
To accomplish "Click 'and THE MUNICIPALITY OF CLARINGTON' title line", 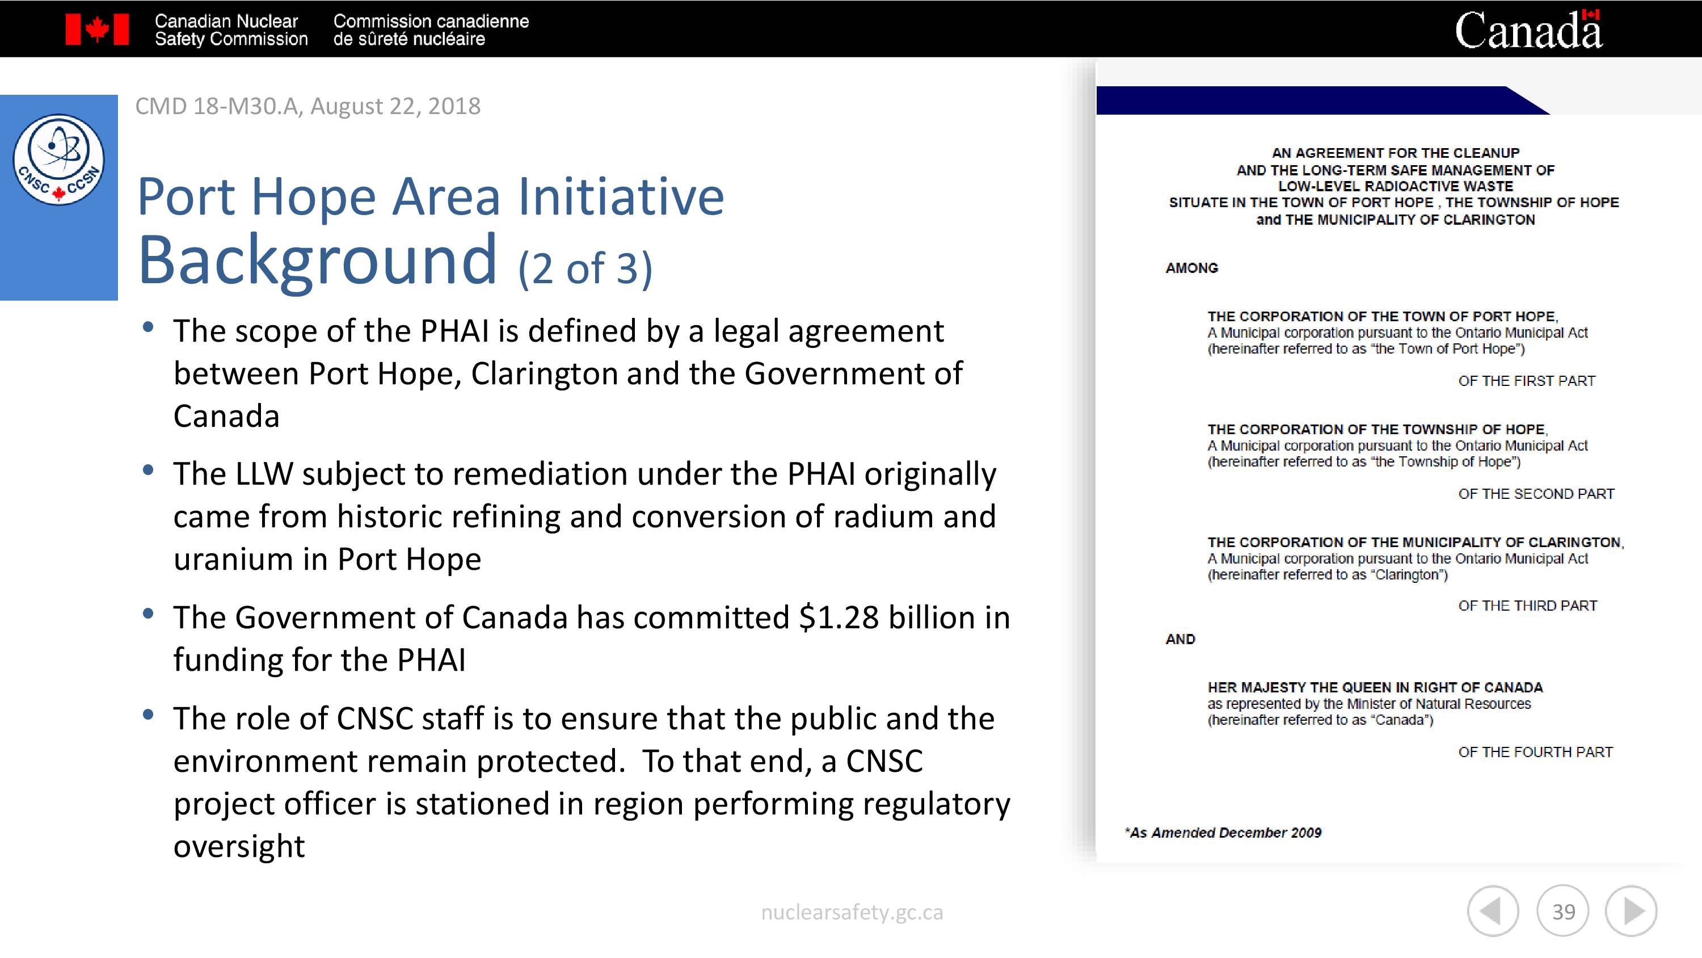I will click(x=1396, y=220).
